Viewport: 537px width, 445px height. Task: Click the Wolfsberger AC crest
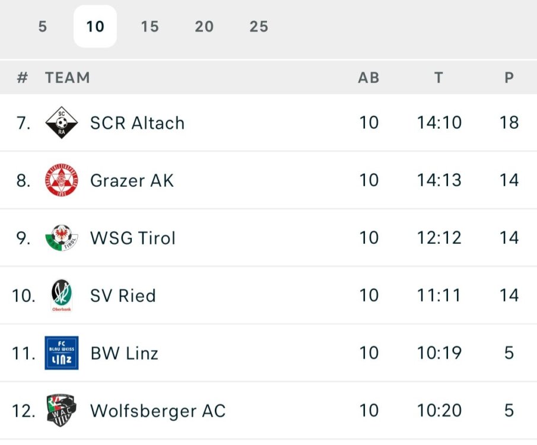tap(61, 411)
